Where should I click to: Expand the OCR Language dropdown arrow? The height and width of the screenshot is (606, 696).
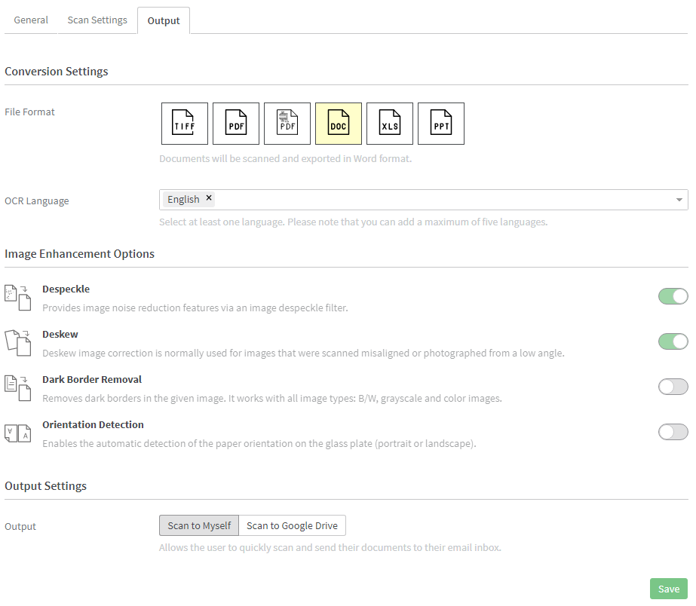(679, 200)
